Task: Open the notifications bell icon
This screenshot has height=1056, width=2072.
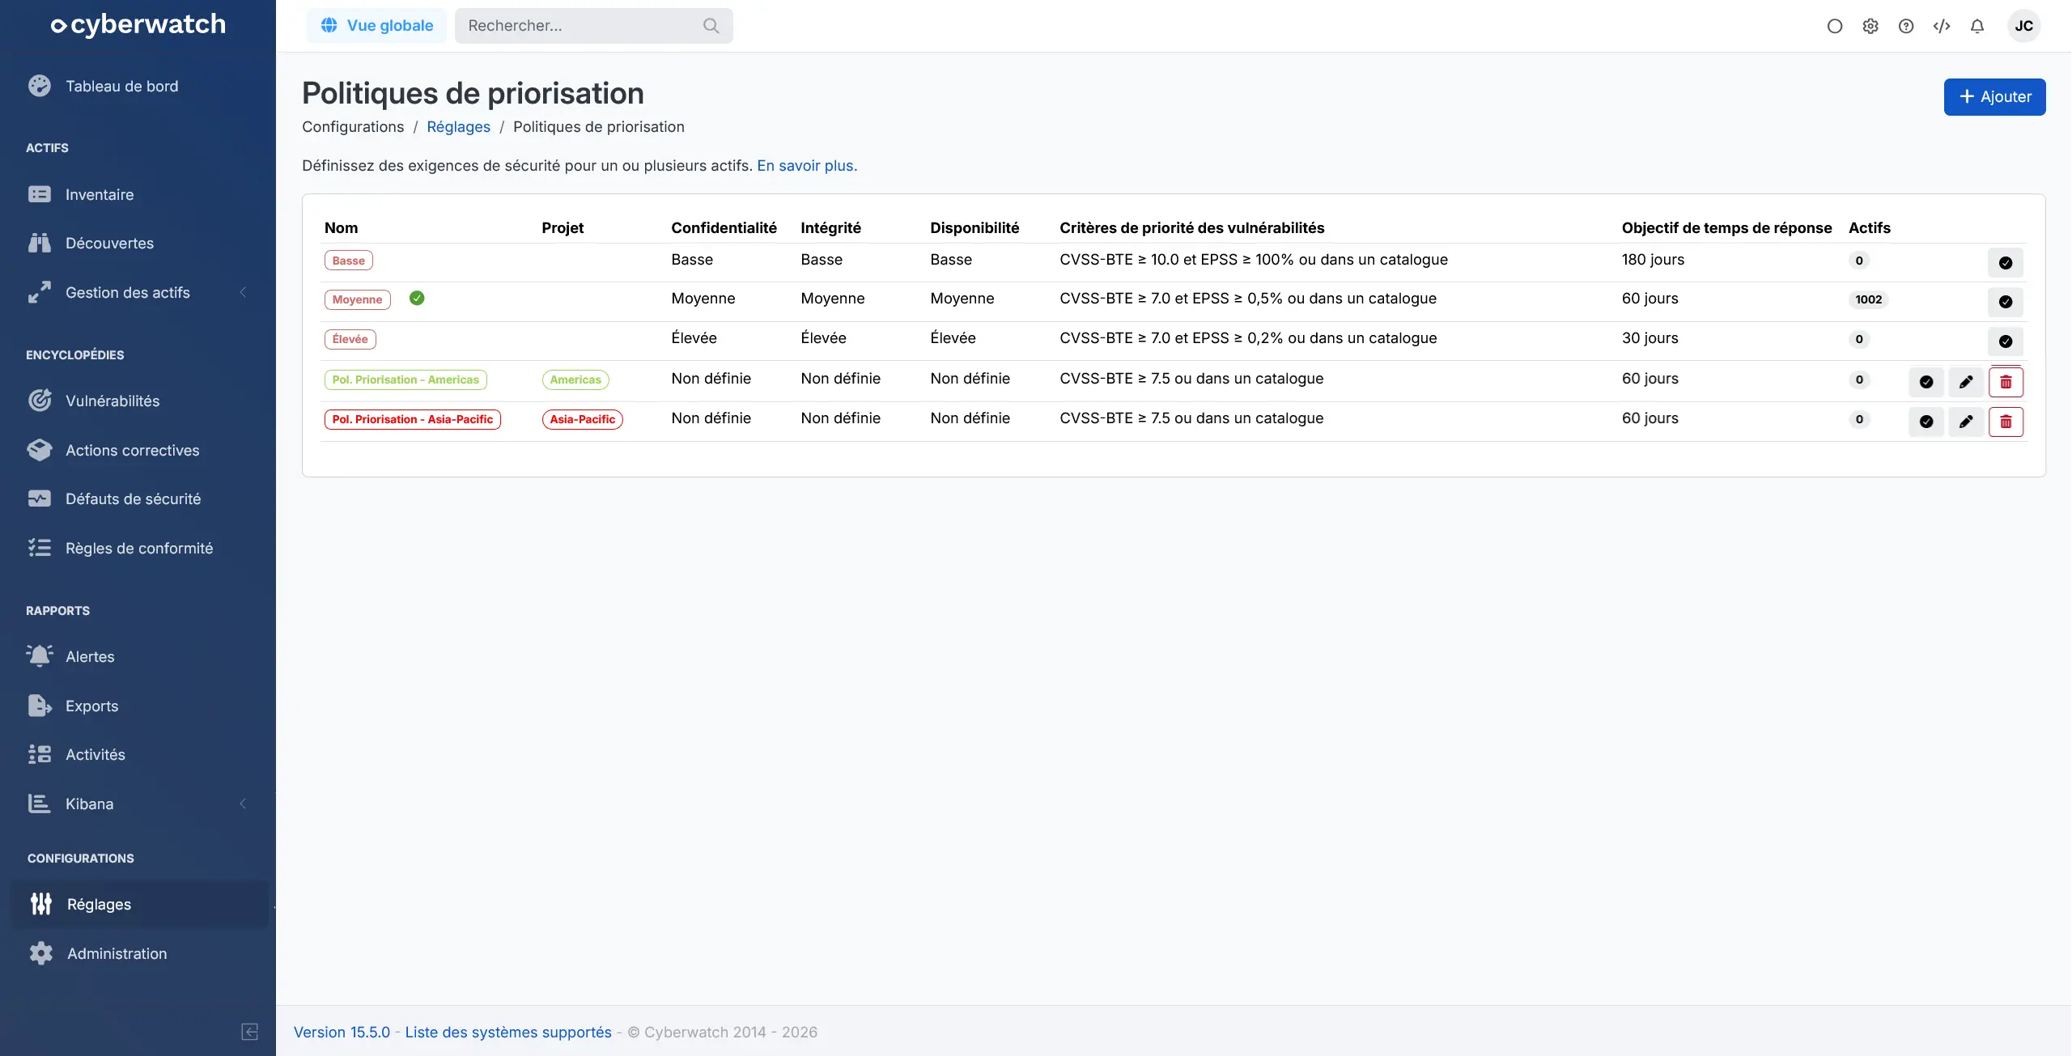Action: (x=1977, y=26)
